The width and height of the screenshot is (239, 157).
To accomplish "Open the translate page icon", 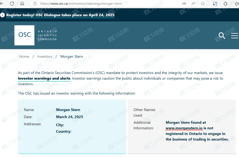I will 184,4.
